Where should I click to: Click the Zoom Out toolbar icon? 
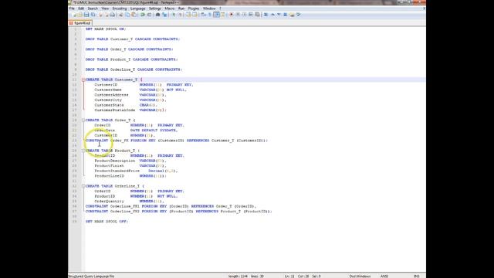click(180, 15)
